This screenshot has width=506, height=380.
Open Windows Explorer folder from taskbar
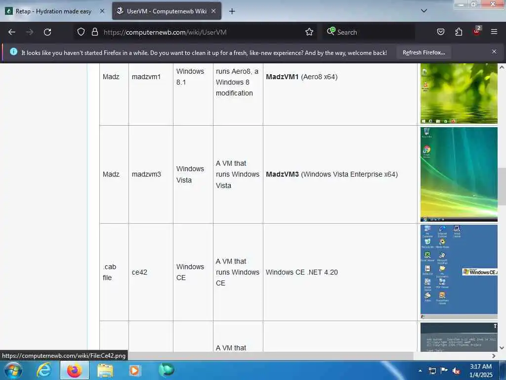105,370
